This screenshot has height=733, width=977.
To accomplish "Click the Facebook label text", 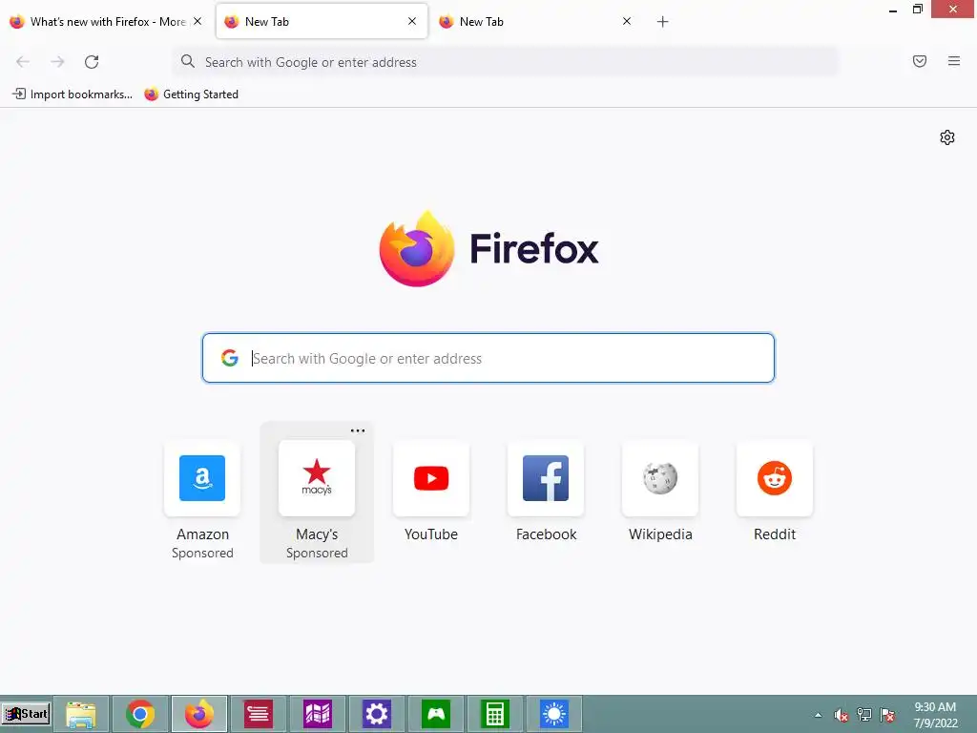I will pyautogui.click(x=546, y=534).
